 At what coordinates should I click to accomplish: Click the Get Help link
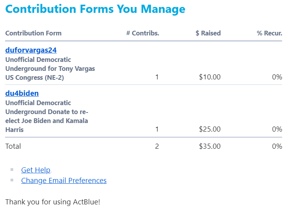(x=36, y=170)
